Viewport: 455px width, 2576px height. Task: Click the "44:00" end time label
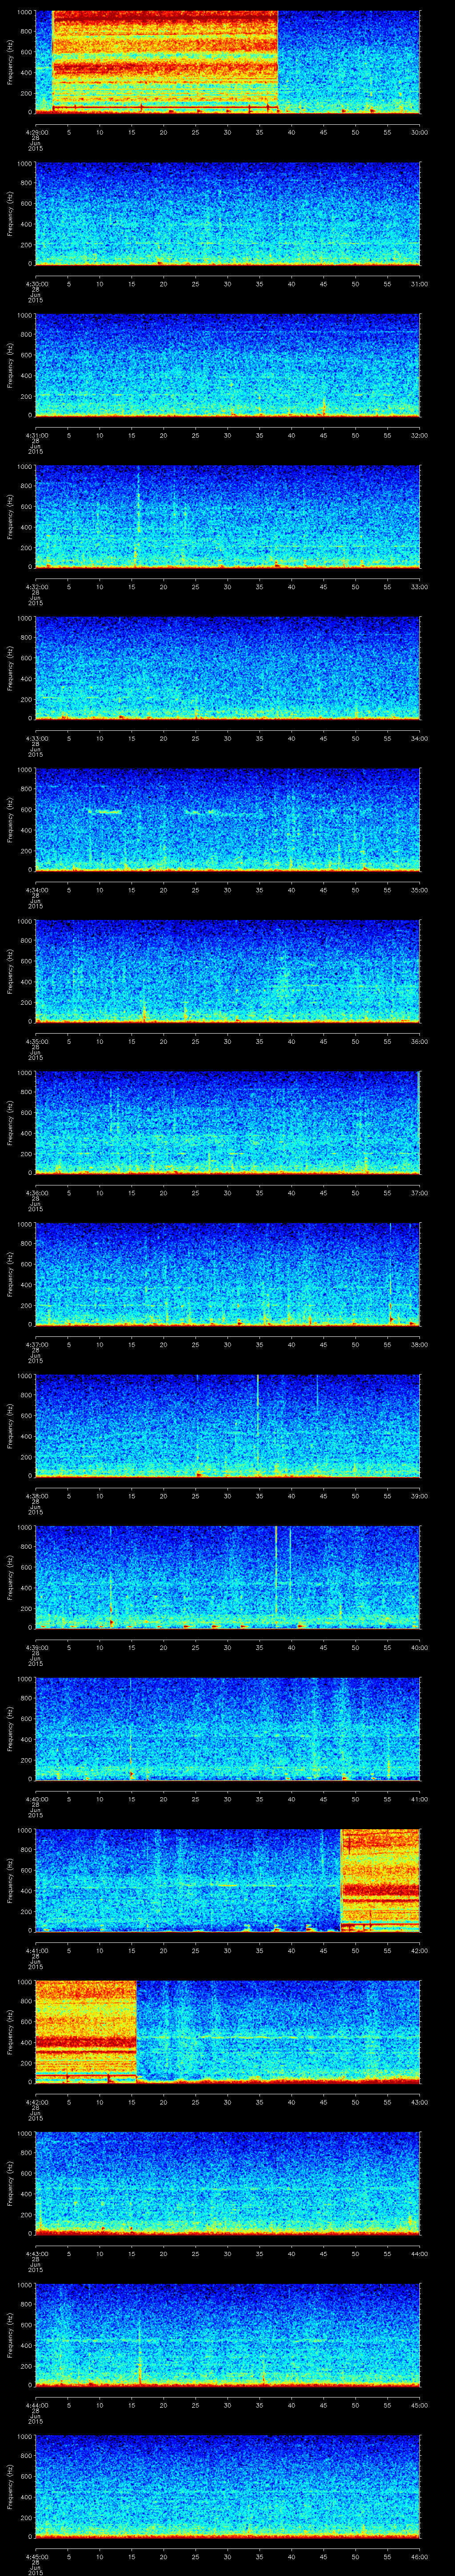click(x=419, y=2254)
